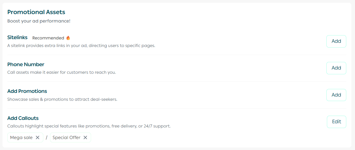355x150 pixels.
Task: Click the Recommended badge text
Action: [48, 38]
